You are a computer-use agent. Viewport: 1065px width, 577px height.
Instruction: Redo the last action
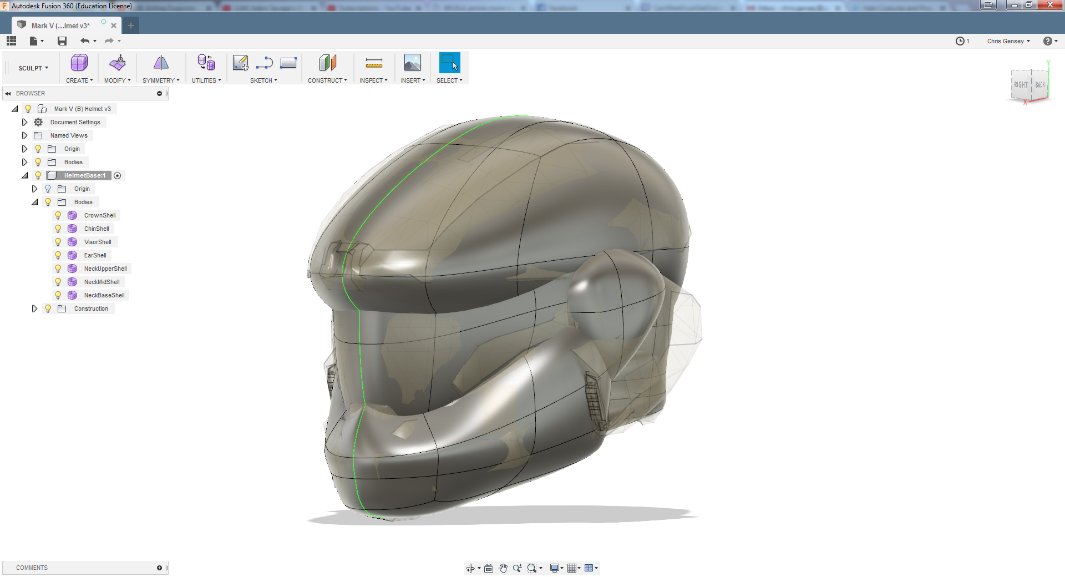point(109,41)
